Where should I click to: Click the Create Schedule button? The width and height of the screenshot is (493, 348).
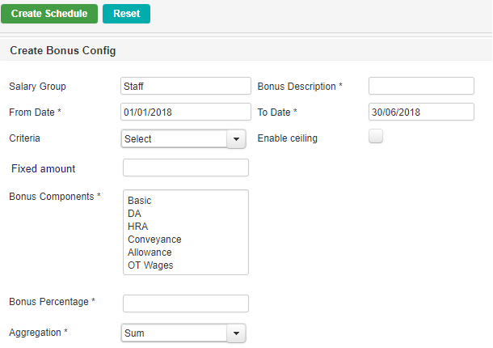coord(49,14)
